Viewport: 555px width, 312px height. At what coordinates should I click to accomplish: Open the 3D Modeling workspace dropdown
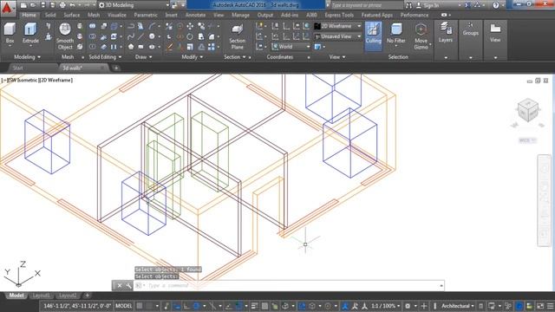click(134, 5)
